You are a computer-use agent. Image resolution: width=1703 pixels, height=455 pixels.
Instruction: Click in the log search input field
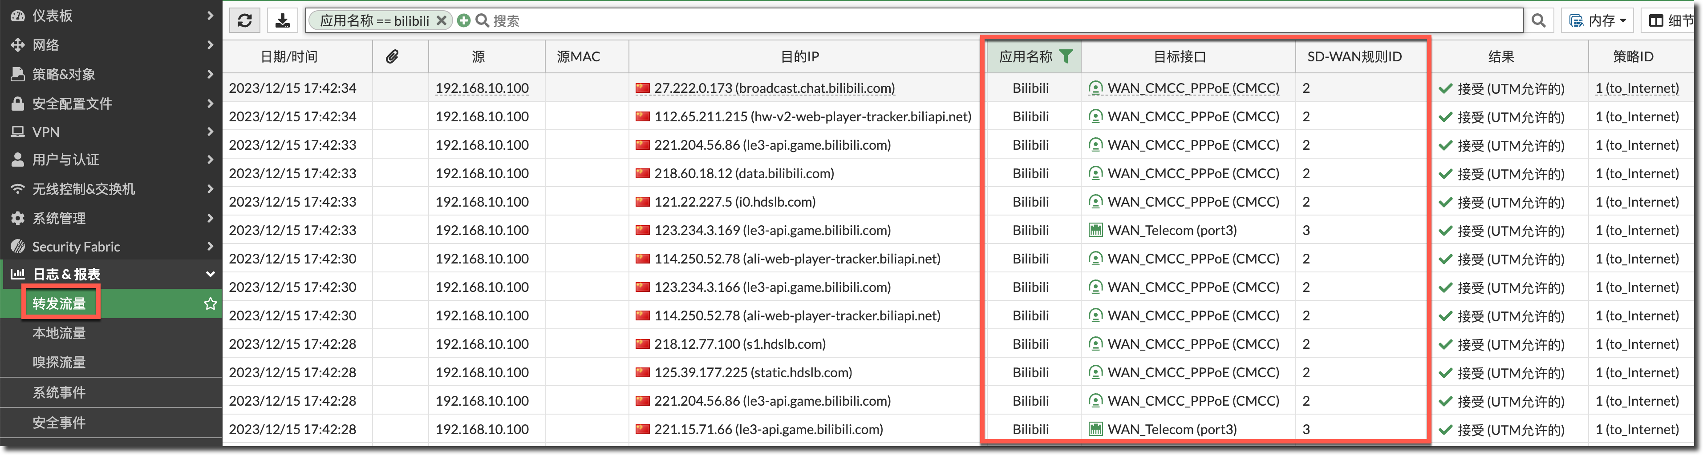pyautogui.click(x=992, y=20)
